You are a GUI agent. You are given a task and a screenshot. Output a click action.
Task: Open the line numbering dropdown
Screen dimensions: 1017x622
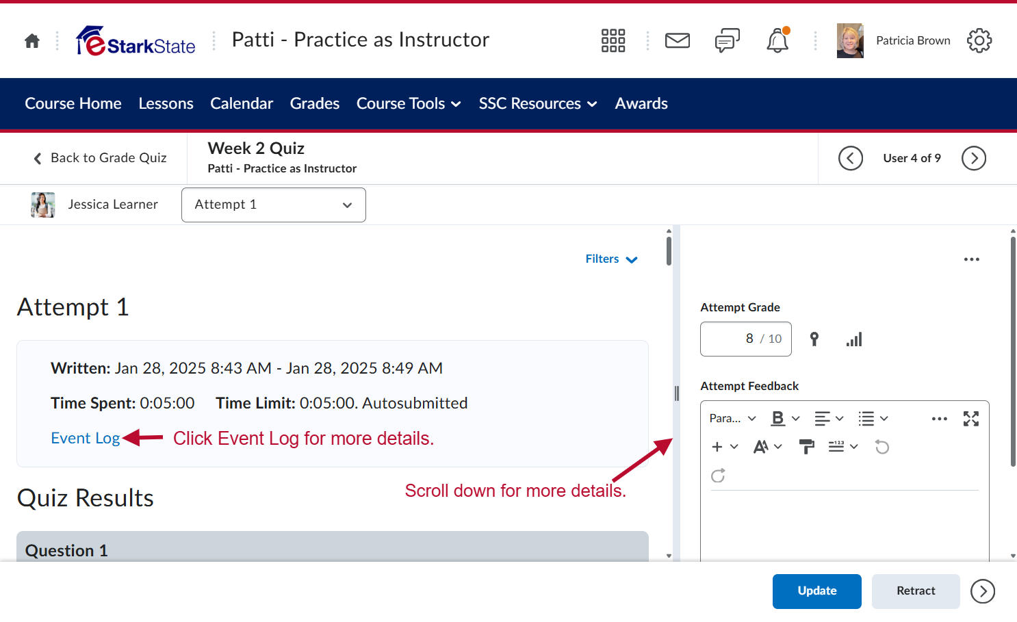pyautogui.click(x=843, y=447)
